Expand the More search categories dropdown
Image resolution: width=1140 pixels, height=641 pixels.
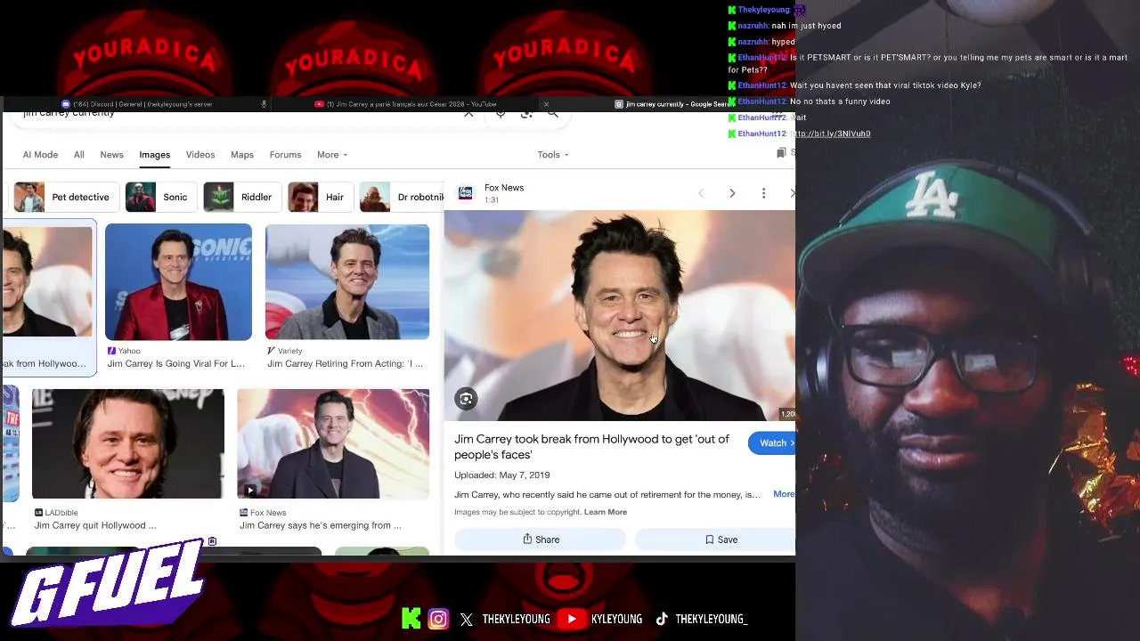point(332,155)
